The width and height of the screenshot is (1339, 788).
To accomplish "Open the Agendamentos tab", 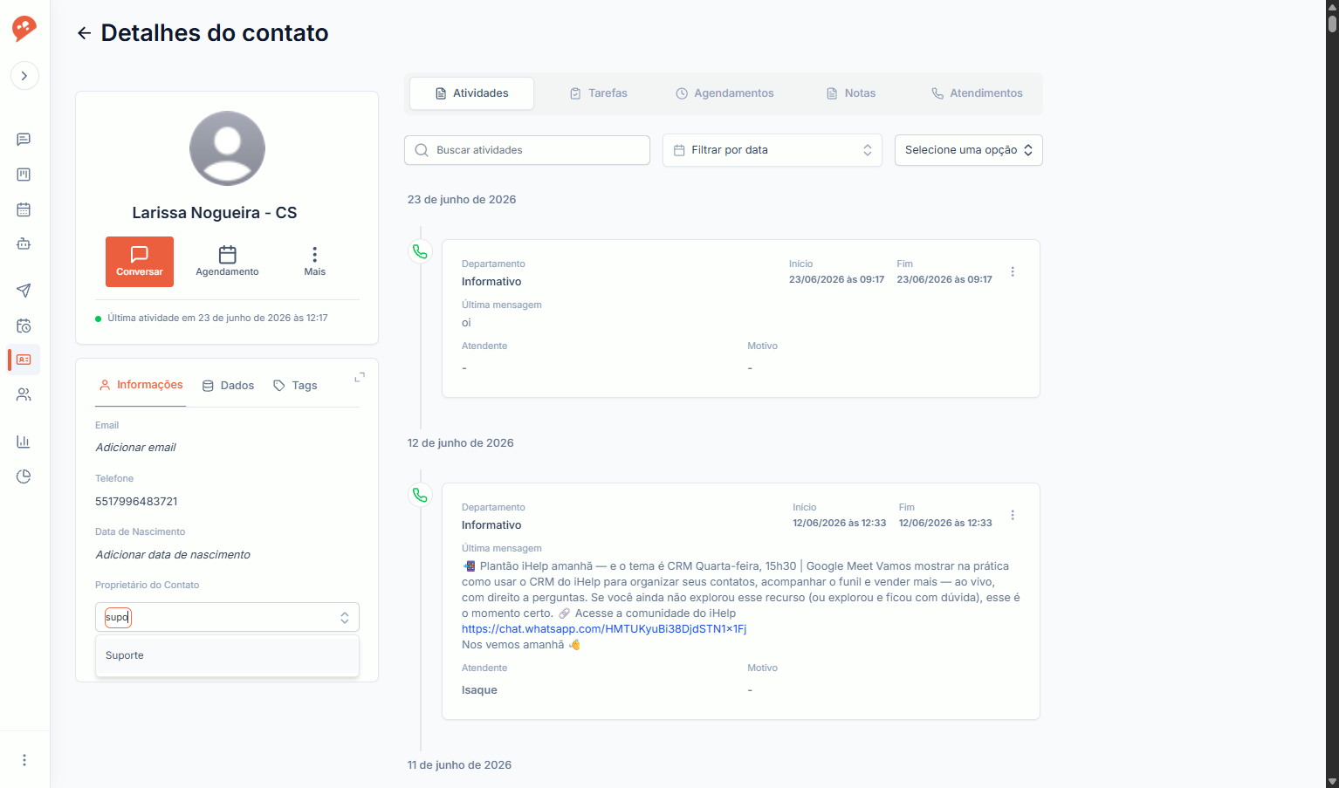I will [x=724, y=93].
